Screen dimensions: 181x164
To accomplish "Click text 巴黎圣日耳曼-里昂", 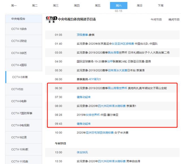I will coord(139,62).
